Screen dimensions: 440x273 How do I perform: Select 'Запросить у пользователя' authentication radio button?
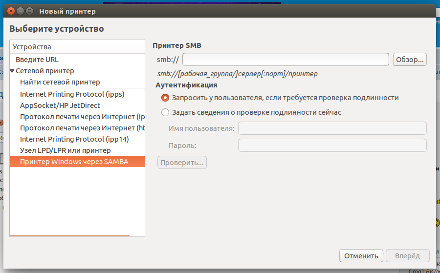click(165, 98)
